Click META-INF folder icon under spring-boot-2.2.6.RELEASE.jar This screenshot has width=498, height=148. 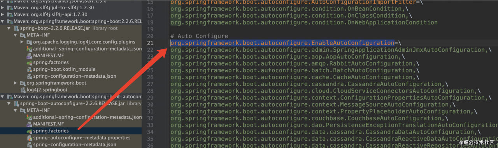[x=23, y=35]
